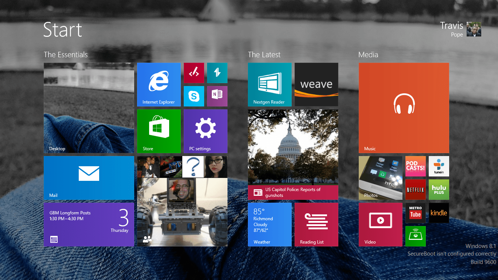Launch the Kindle tile
498x280 pixels.
439,213
